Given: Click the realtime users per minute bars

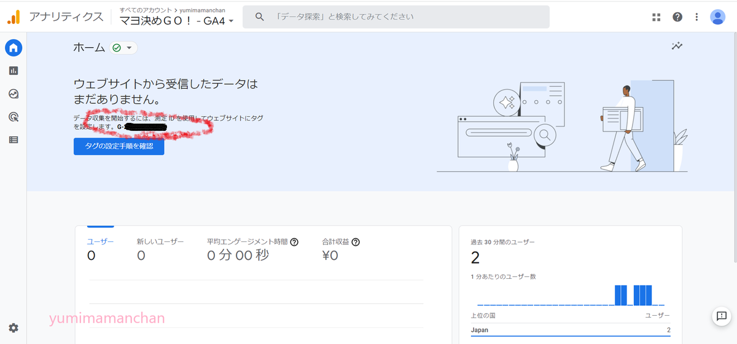Looking at the screenshot, I should [x=571, y=295].
